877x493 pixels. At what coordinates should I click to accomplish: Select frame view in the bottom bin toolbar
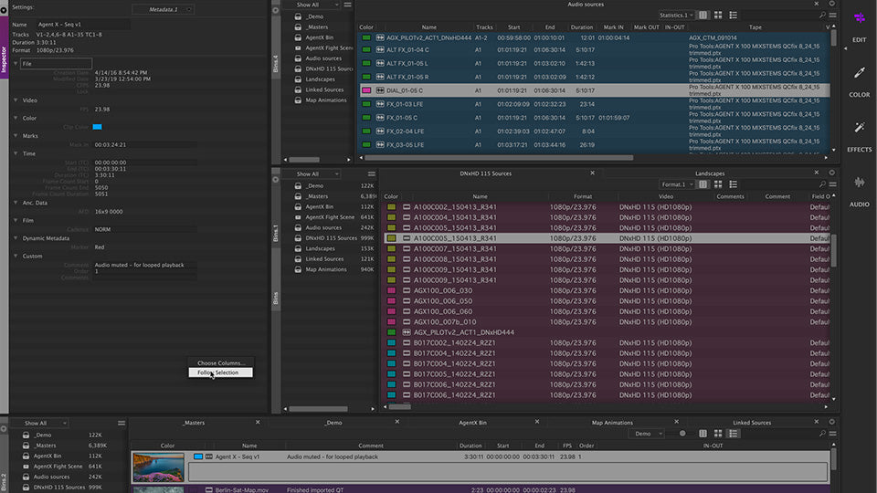tap(718, 433)
